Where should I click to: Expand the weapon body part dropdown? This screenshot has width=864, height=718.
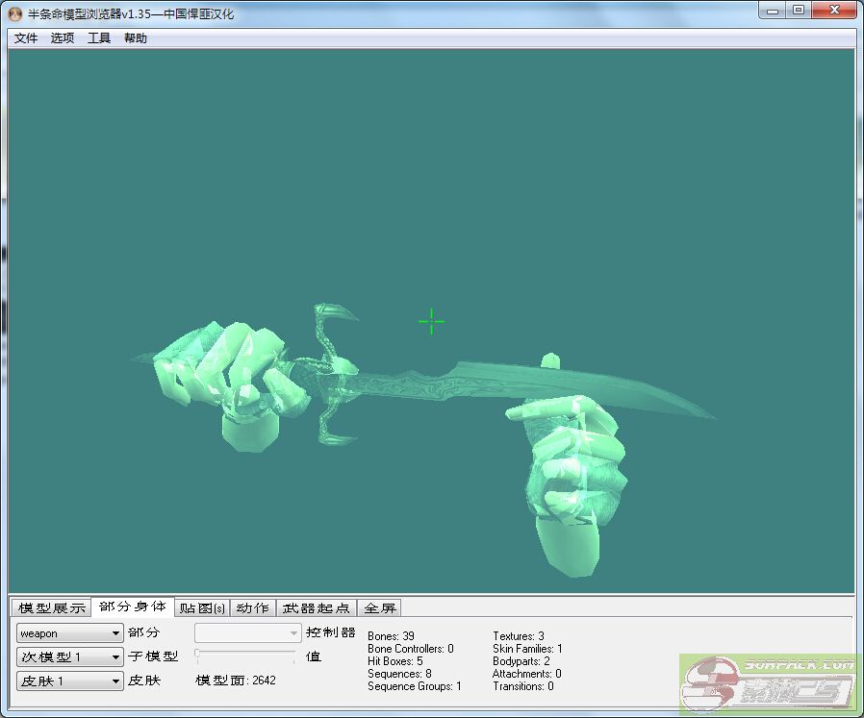click(70, 633)
